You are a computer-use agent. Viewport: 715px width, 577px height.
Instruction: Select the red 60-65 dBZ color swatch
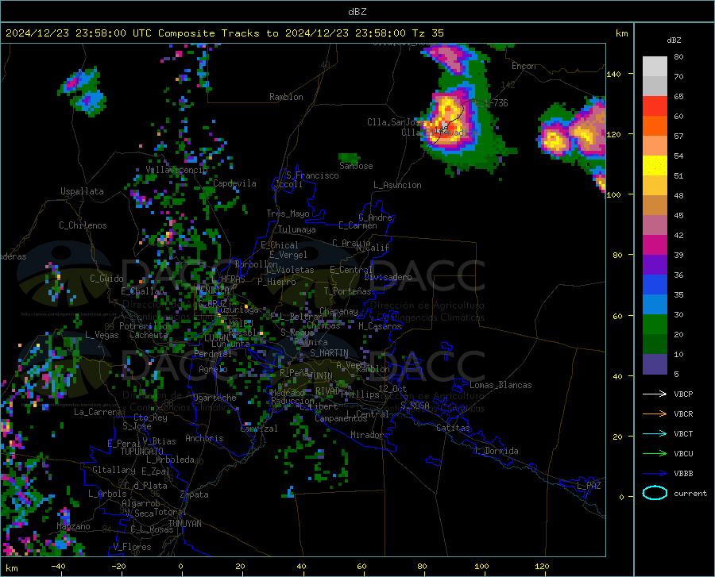655,106
